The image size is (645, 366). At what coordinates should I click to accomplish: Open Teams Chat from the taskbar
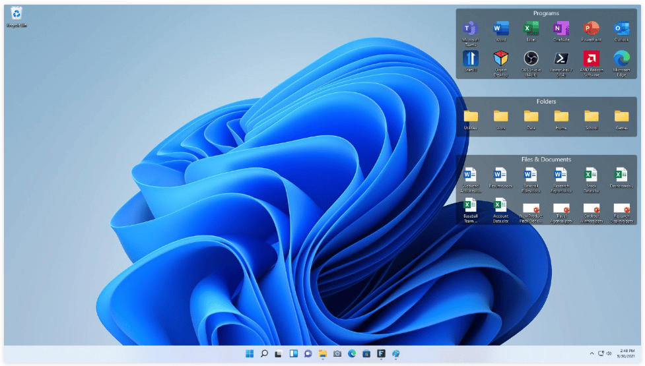pos(308,353)
